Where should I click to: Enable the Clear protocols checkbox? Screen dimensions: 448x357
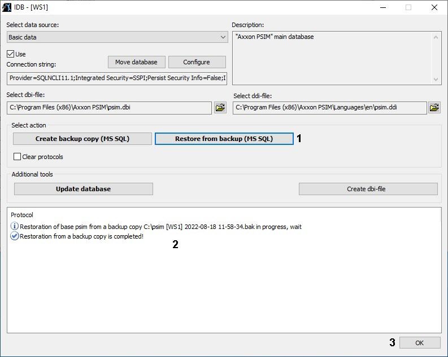click(x=17, y=157)
